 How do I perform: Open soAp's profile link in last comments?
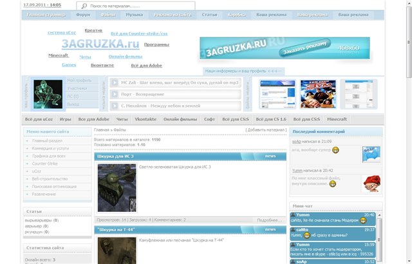296,142
